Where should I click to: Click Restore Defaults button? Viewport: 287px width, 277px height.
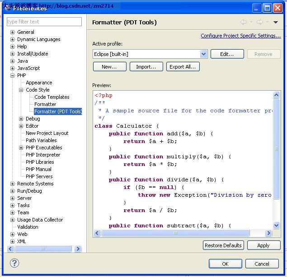223,245
